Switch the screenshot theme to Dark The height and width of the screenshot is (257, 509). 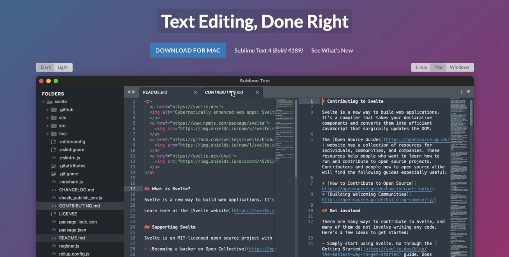(46, 67)
